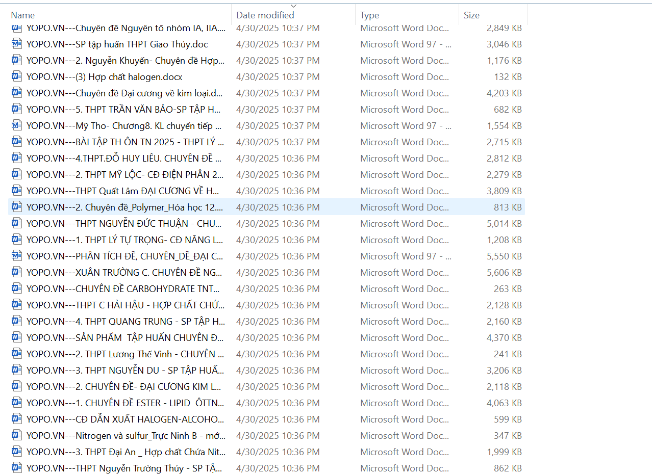Select 'Chuyên đề Đại cương về kim loại' file
Screen dimensions: 652x474
(x=124, y=93)
